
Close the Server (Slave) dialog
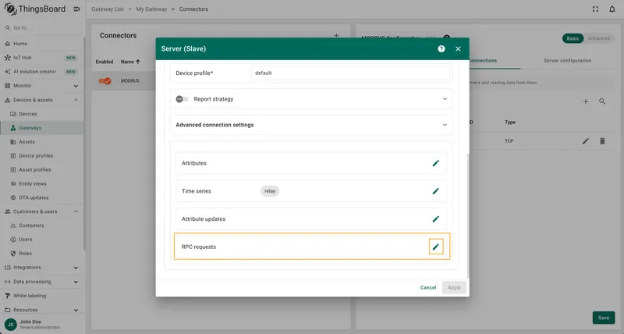click(458, 48)
